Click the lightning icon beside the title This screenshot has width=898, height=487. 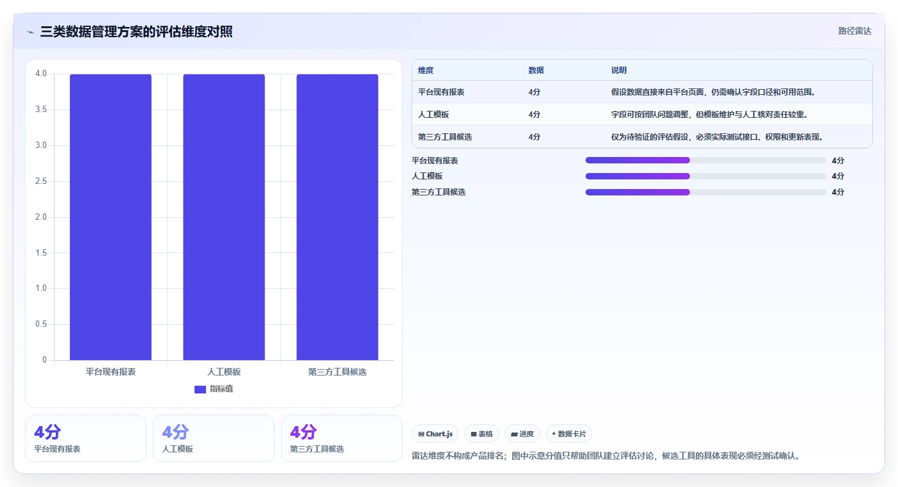[30, 32]
